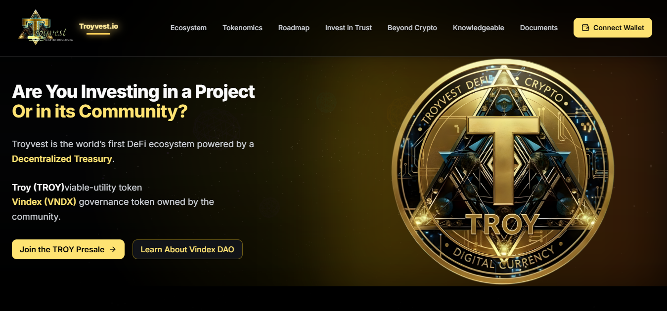Open the Ecosystem menu item
This screenshot has height=311, width=667.
click(188, 28)
